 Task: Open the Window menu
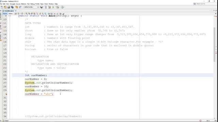(51, 4)
